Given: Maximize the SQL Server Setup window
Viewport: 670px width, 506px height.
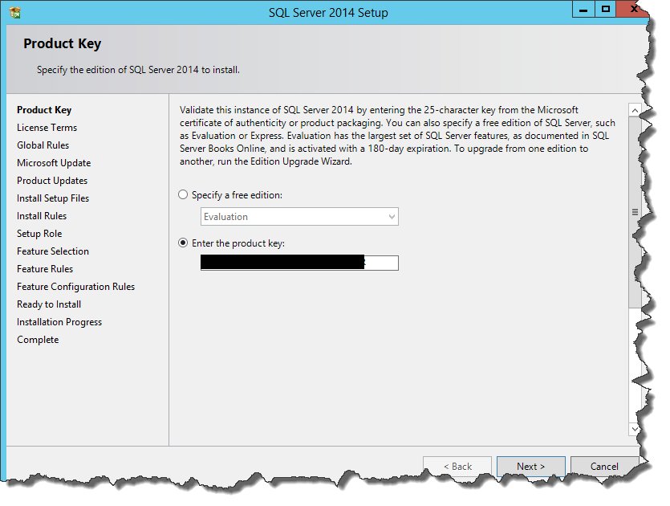Looking at the screenshot, I should (x=606, y=10).
